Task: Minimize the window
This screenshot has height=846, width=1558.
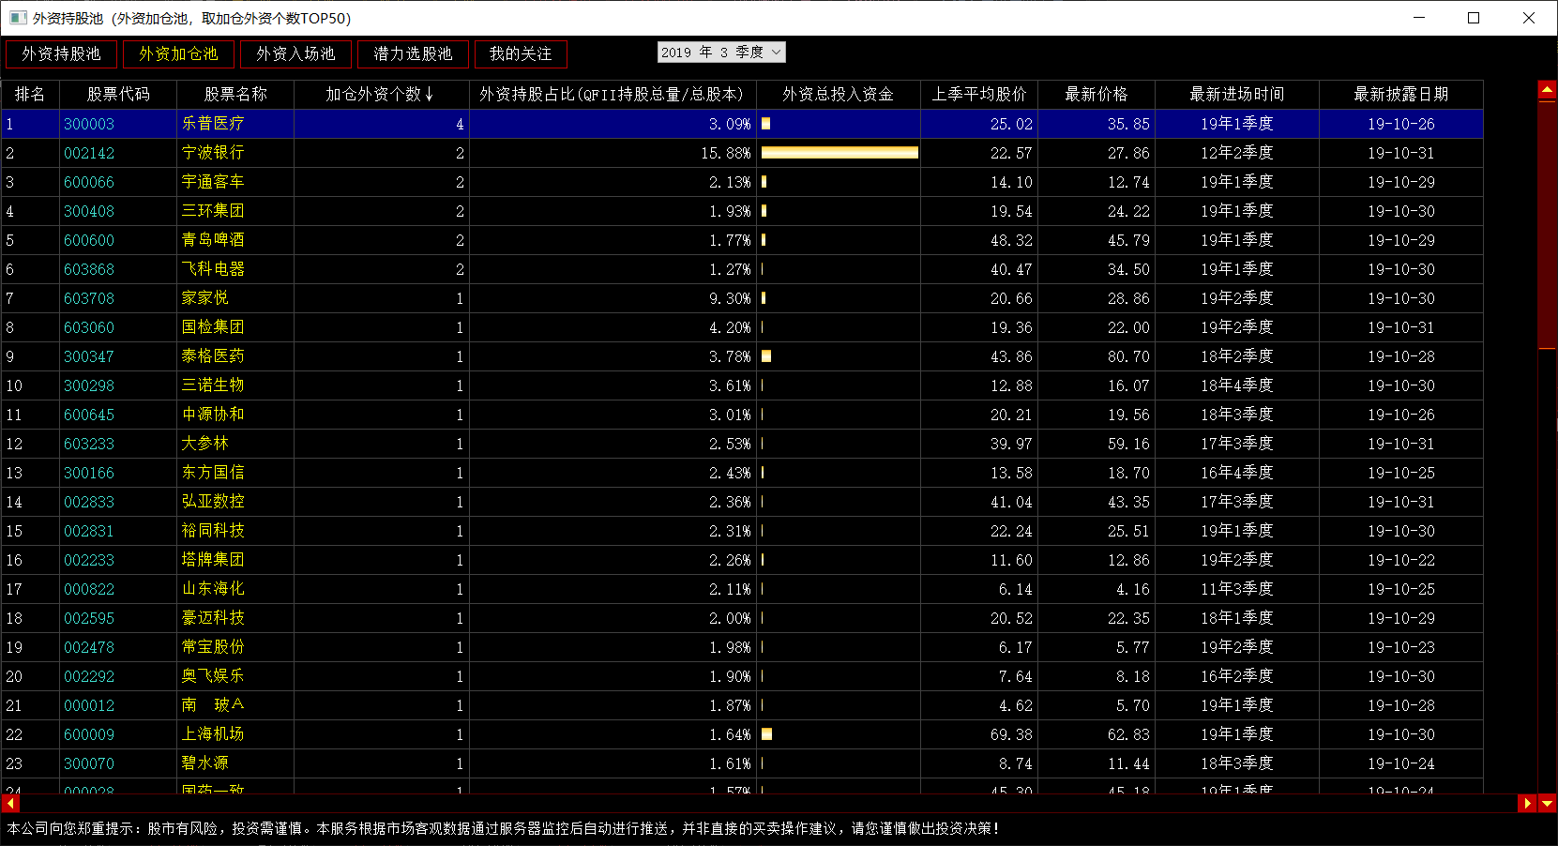Action: tap(1418, 18)
